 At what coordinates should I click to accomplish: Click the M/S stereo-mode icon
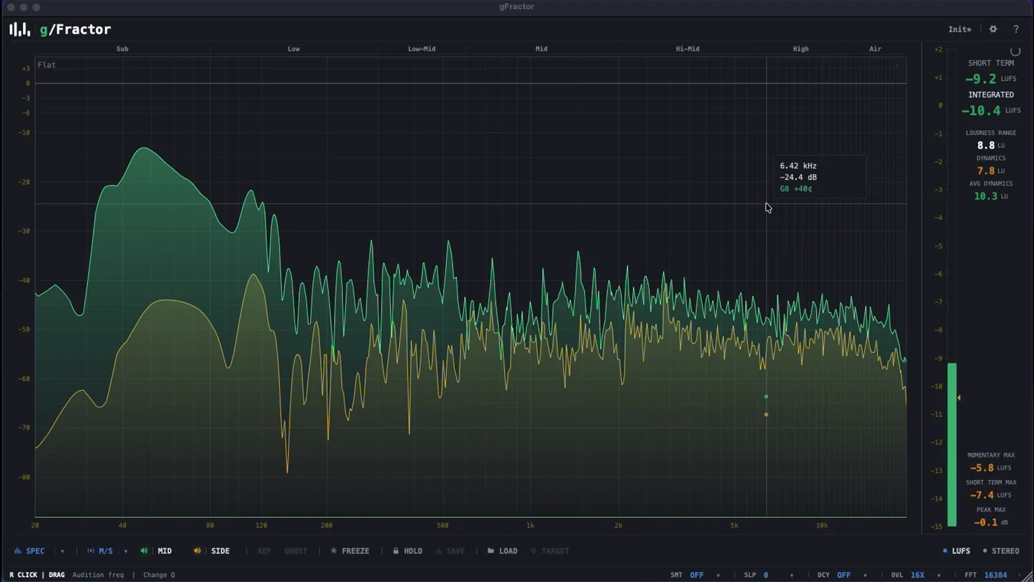pyautogui.click(x=91, y=551)
